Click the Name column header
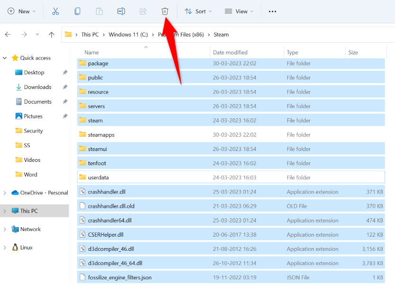The width and height of the screenshot is (395, 284). coord(92,53)
